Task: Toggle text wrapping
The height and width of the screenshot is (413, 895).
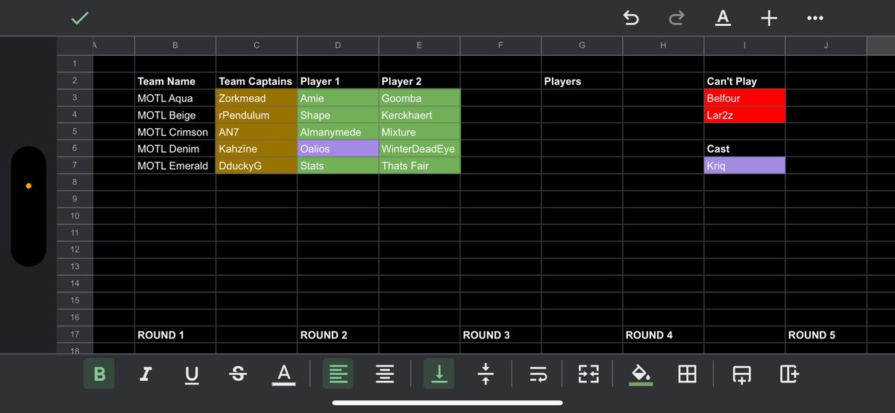Action: pos(538,374)
